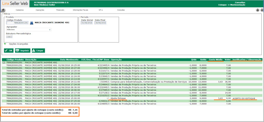Click the Custo Médio column header
This screenshot has width=264, height=122.
pyautogui.click(x=216, y=60)
